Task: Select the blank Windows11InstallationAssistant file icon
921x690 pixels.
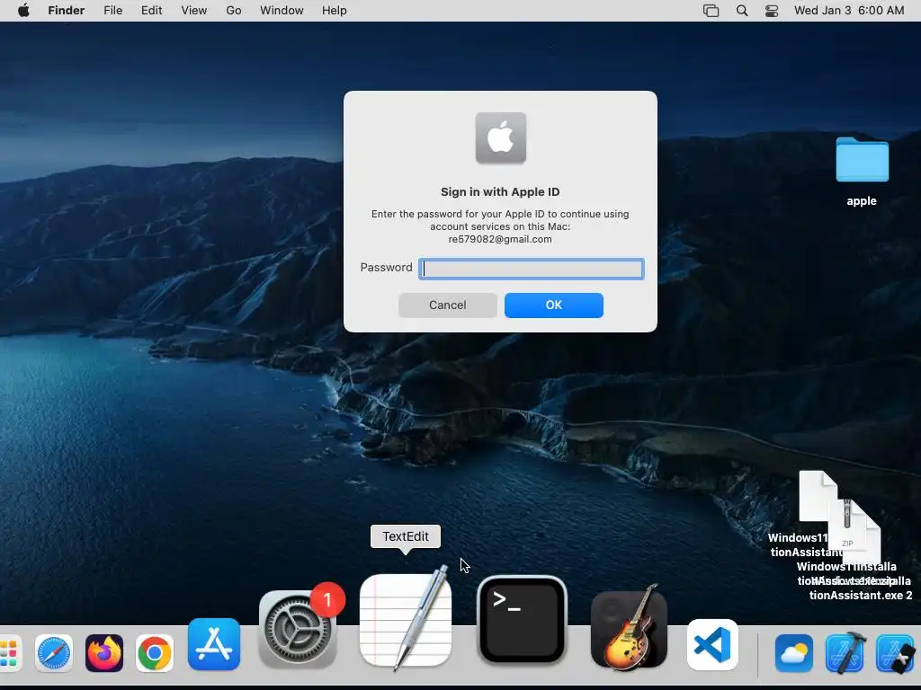Action: (x=818, y=496)
